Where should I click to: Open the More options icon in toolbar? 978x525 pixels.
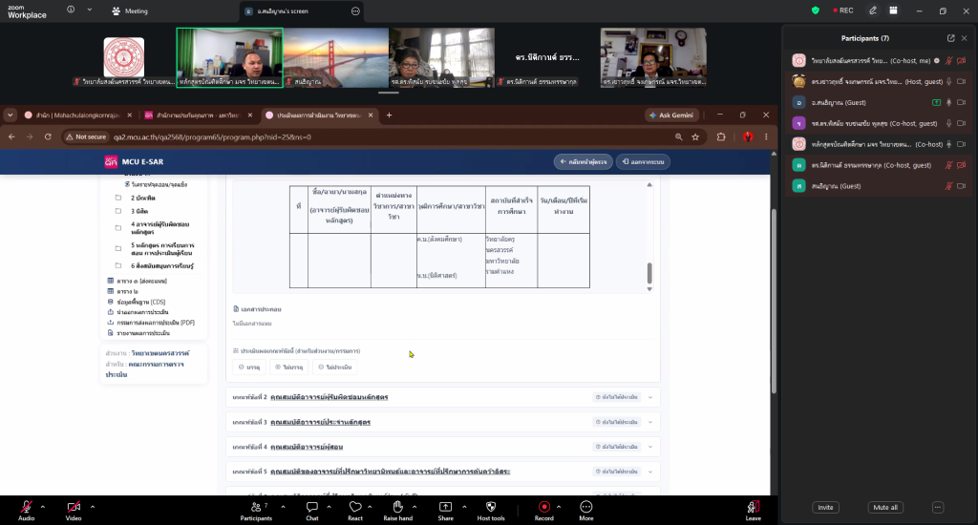pyautogui.click(x=585, y=507)
